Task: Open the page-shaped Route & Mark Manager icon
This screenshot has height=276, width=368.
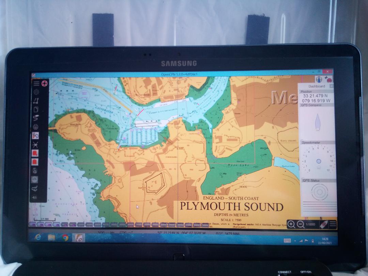Action: tap(36, 110)
